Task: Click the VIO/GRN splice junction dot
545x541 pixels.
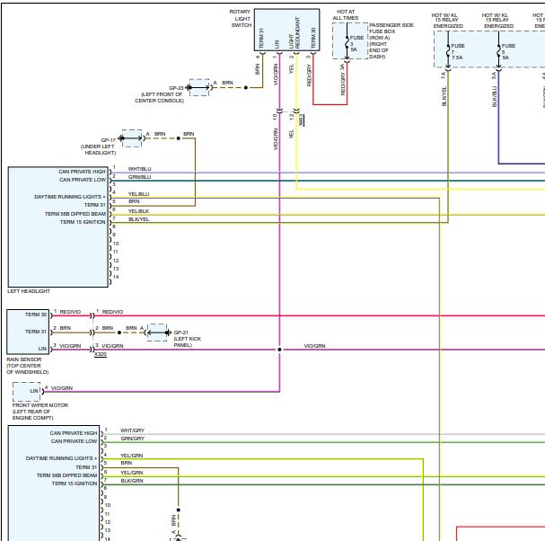Action: [x=279, y=350]
